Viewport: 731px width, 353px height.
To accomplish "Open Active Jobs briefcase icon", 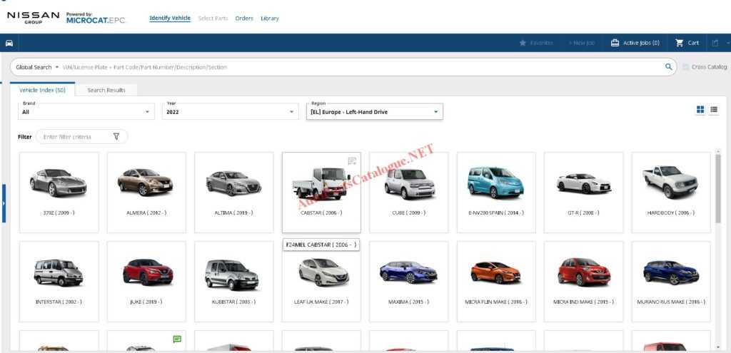I will pyautogui.click(x=615, y=43).
